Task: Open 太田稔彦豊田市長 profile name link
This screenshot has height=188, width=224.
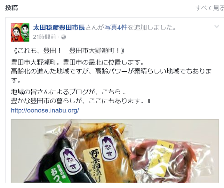Action: 59,27
